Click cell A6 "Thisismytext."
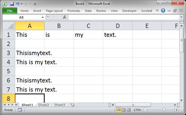The height and width of the screenshot is (115, 186). [30, 80]
